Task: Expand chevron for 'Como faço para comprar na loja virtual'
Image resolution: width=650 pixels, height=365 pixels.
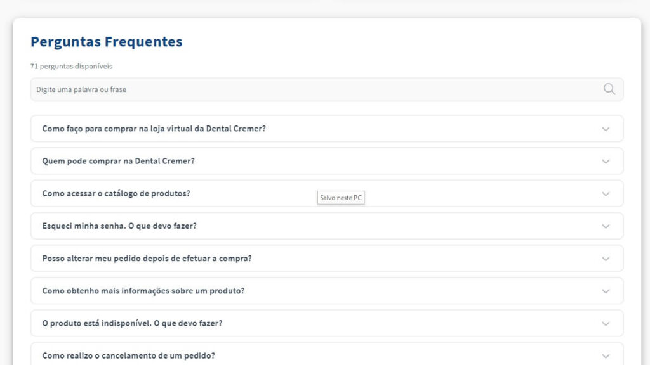Action: click(x=606, y=129)
